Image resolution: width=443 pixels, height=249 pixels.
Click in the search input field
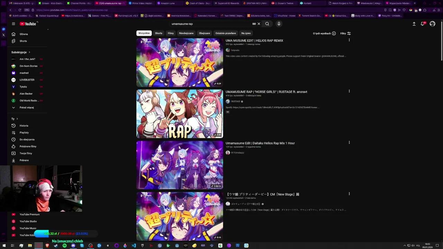[x=211, y=24]
